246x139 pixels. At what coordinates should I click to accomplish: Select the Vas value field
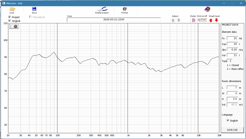(x=232, y=44)
